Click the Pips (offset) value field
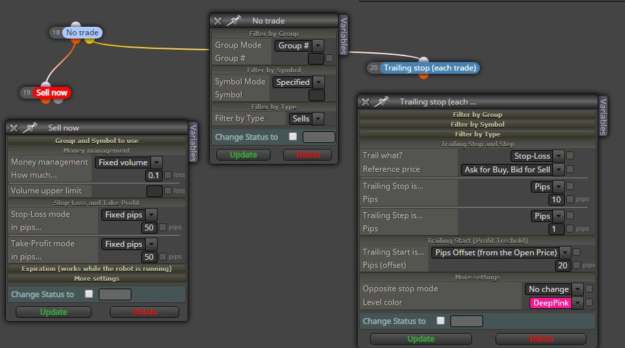The width and height of the screenshot is (625, 348). [562, 266]
